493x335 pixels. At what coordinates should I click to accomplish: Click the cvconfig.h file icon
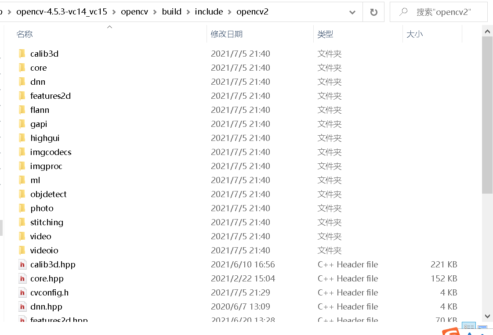pyautogui.click(x=22, y=292)
